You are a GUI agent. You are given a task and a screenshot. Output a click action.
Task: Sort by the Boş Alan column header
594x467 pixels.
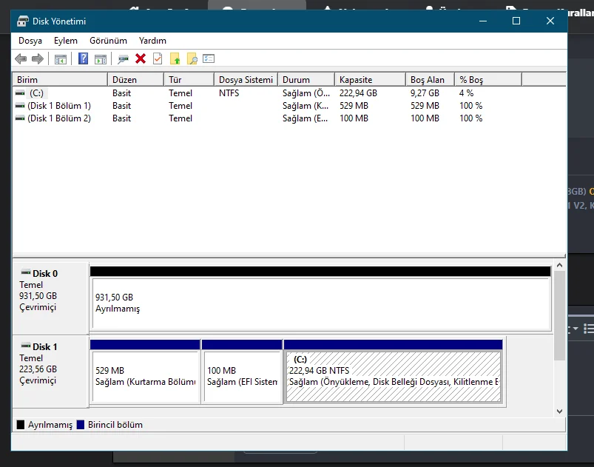pyautogui.click(x=430, y=80)
